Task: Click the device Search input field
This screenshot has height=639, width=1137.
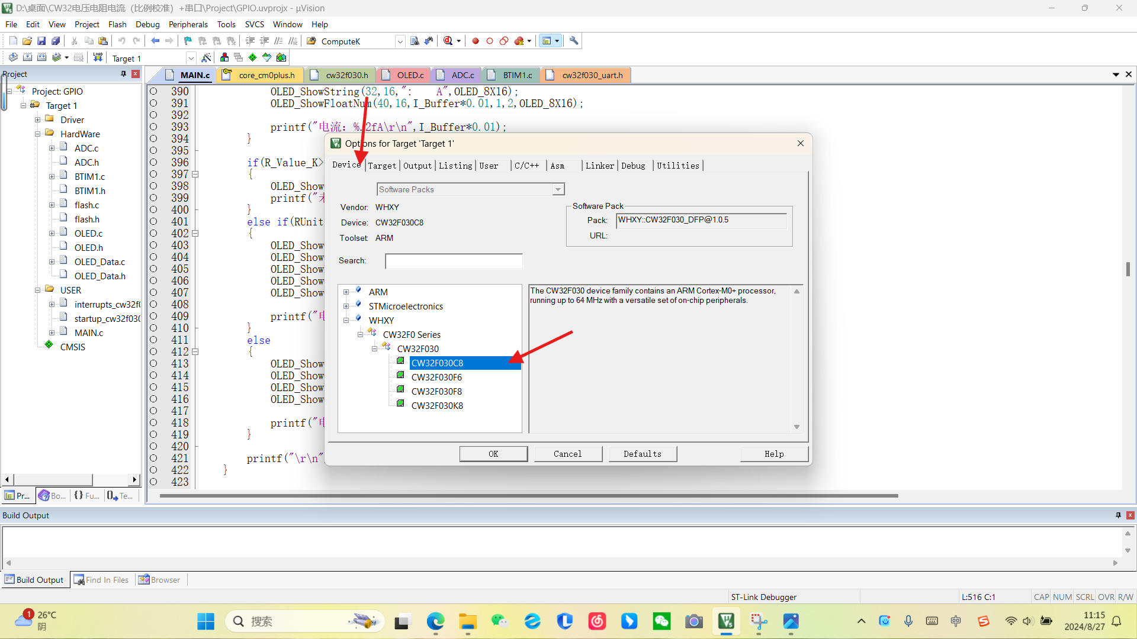Action: coord(454,261)
